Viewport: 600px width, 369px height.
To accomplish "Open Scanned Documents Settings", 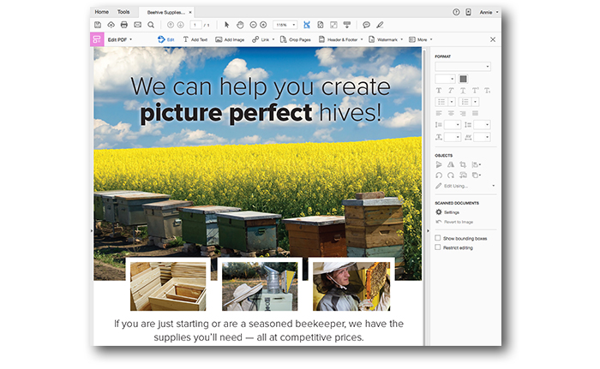I will [447, 211].
